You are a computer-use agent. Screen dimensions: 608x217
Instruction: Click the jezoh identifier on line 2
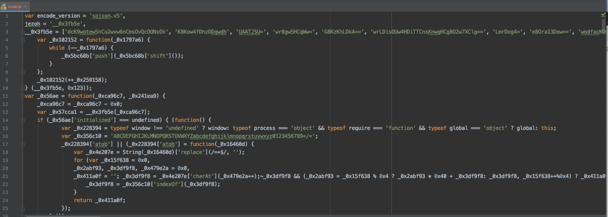coord(32,24)
